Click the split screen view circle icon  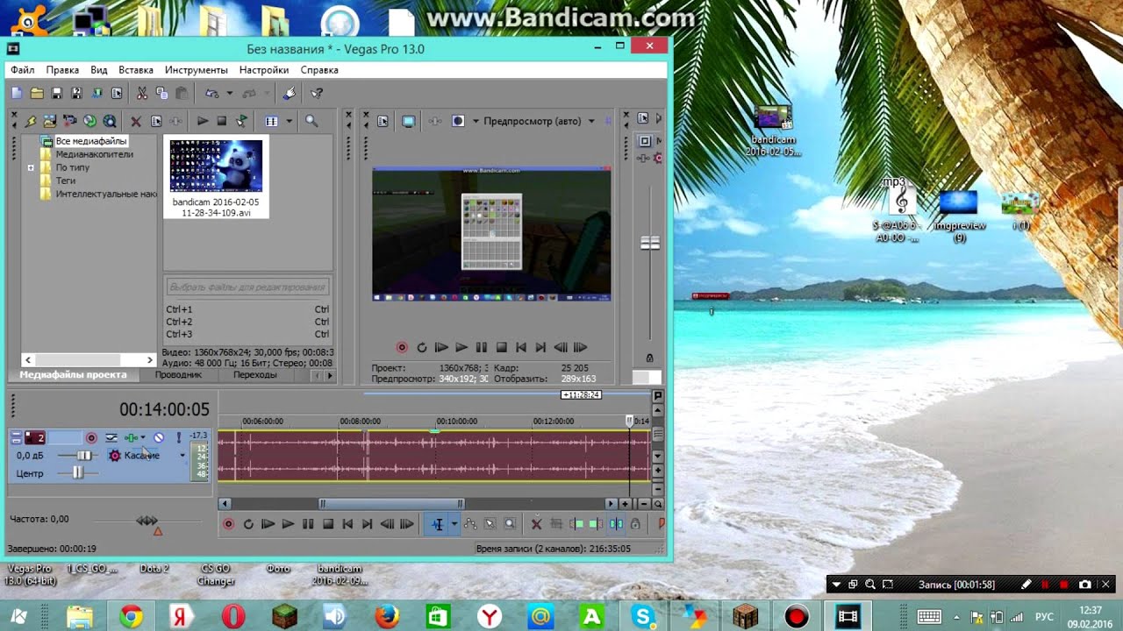point(458,121)
